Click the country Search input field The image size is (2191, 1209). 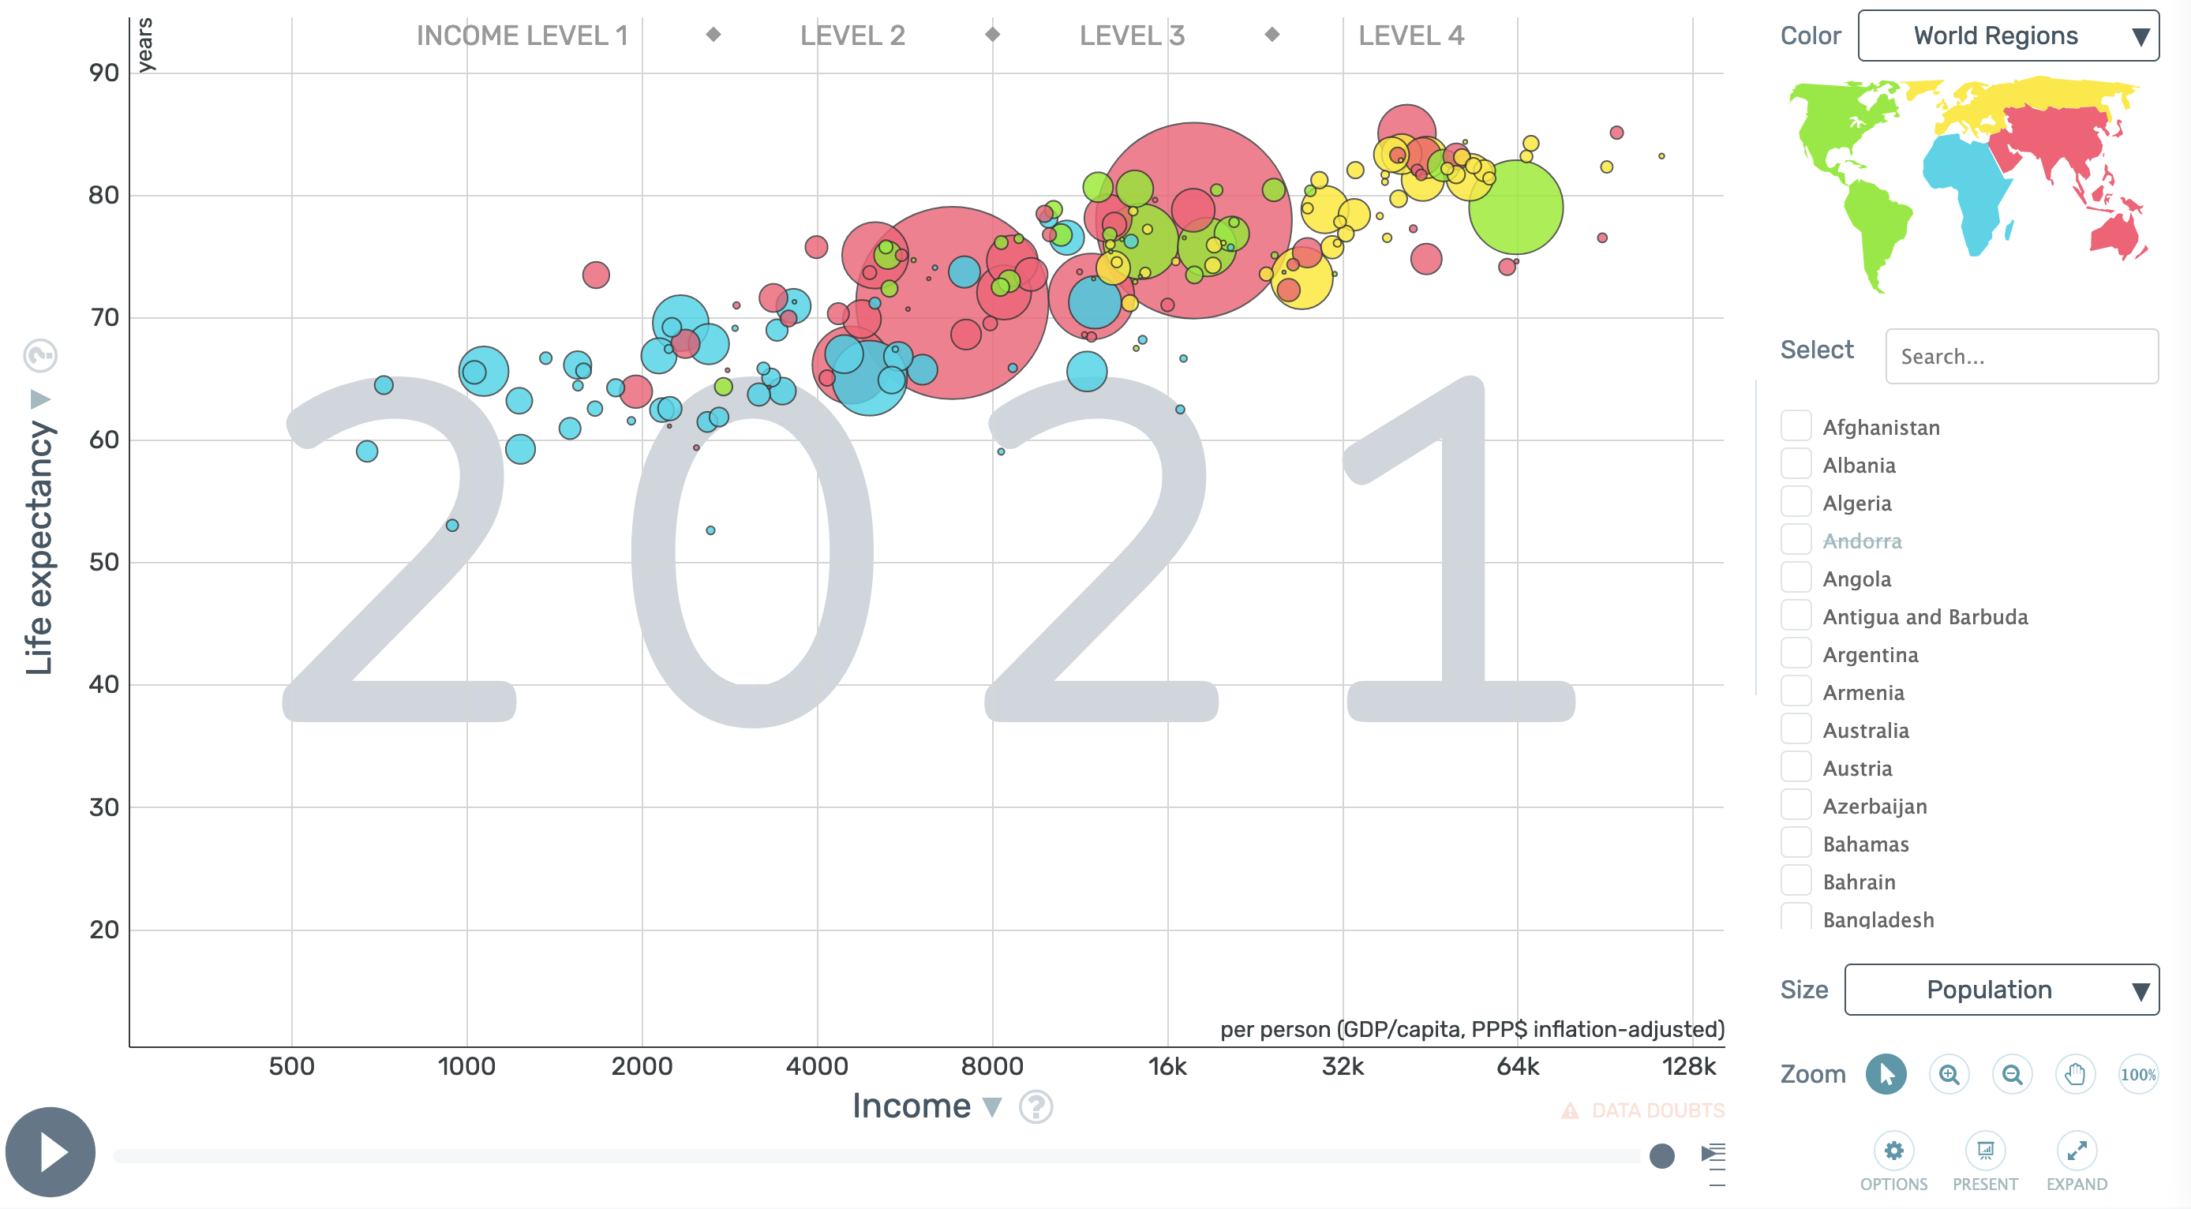coord(2021,356)
